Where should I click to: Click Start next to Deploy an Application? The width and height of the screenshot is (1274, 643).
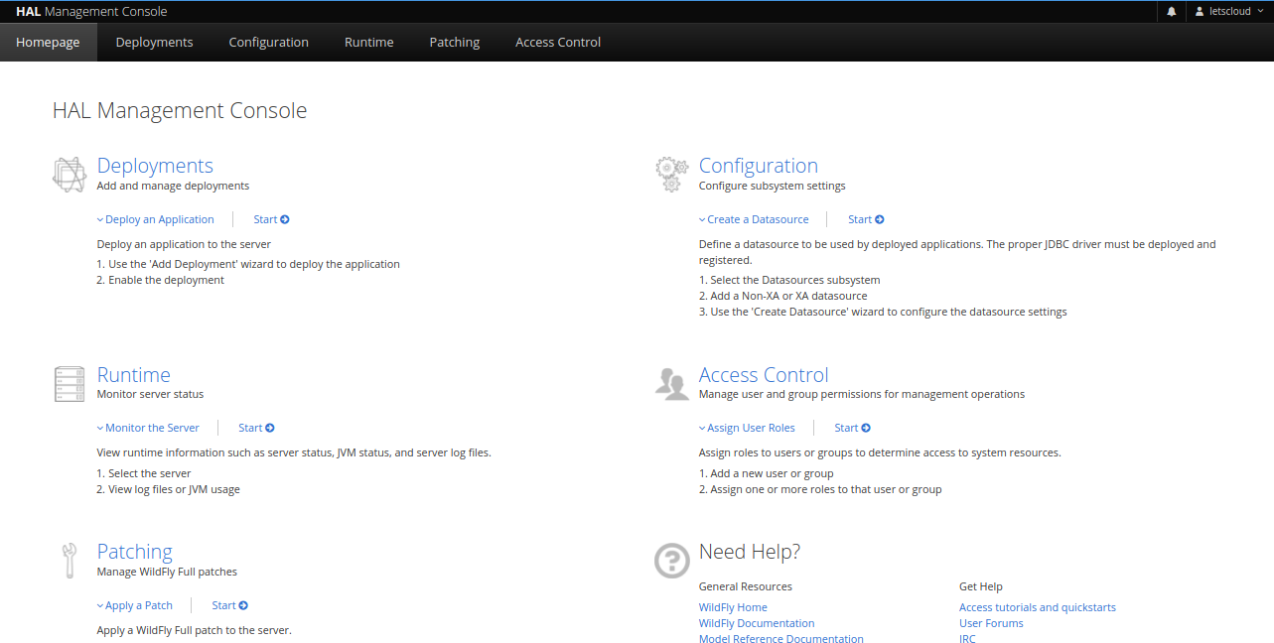click(x=271, y=219)
